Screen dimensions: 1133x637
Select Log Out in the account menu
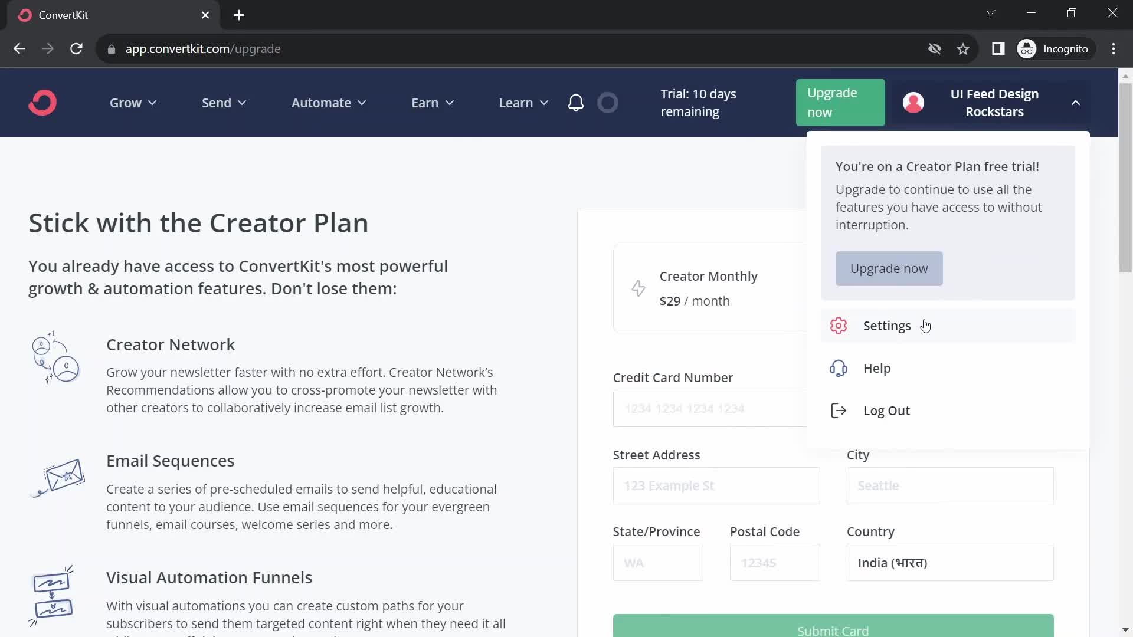click(x=948, y=411)
